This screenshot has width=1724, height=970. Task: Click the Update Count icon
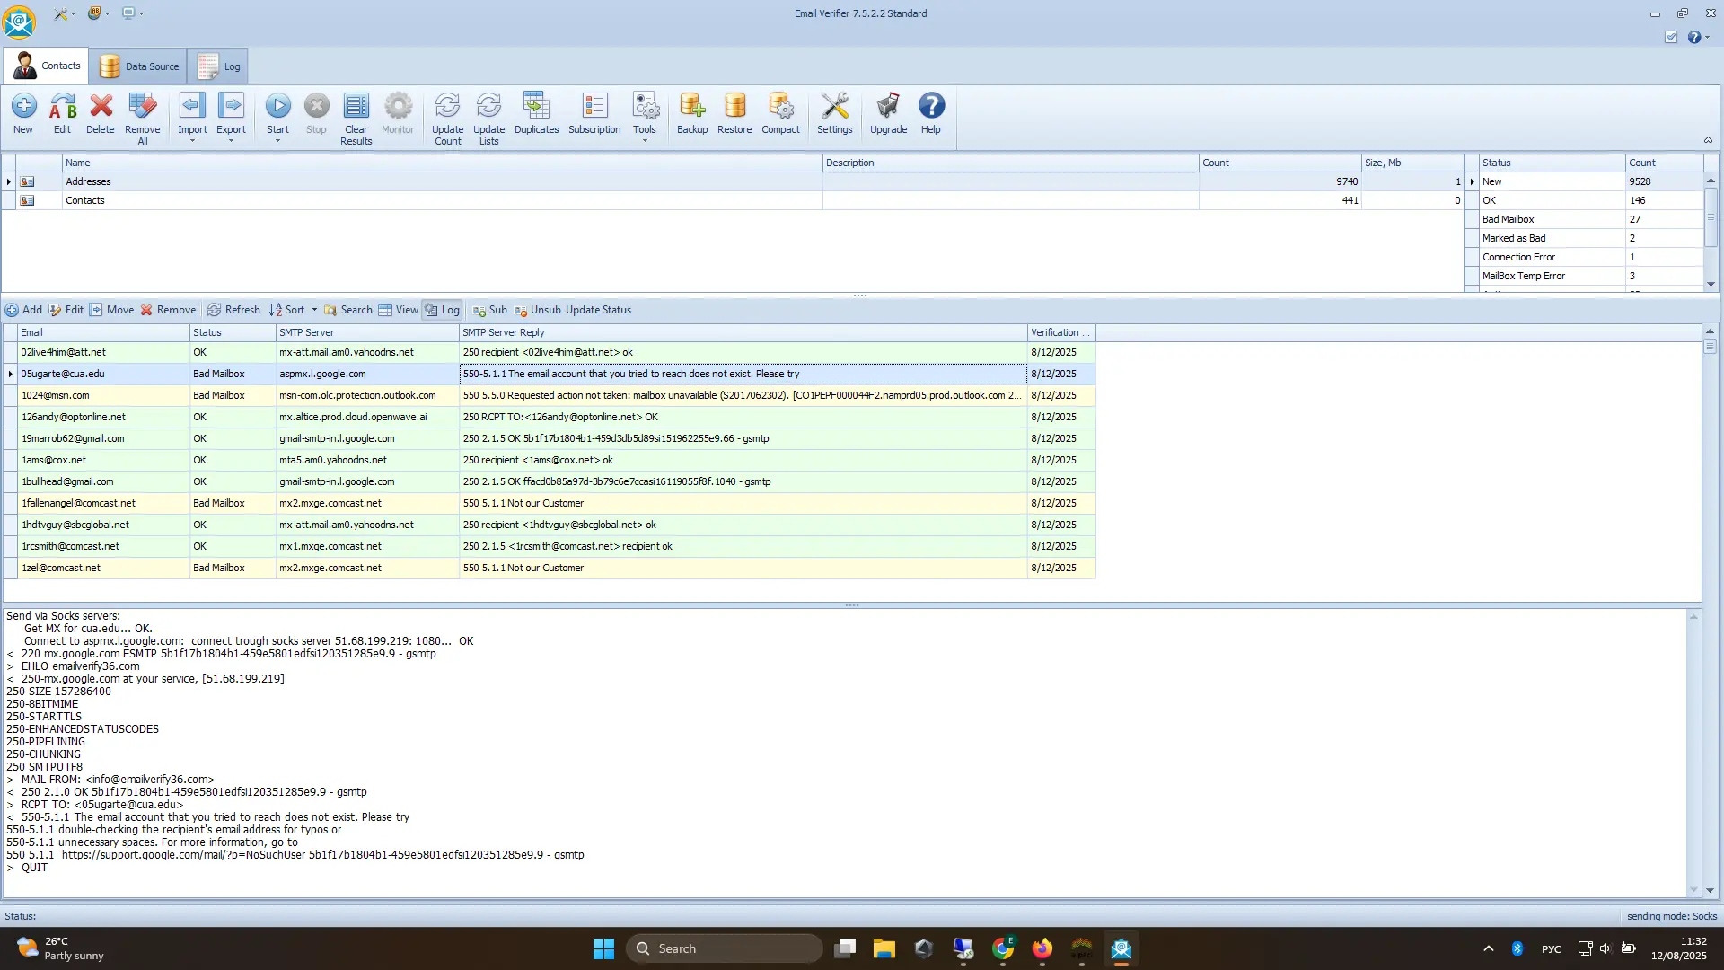tap(447, 119)
